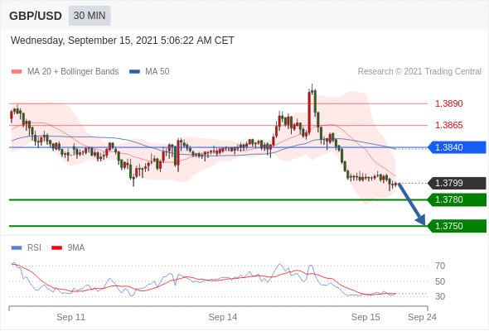Viewport: 489px width, 331px height.
Task: Select the 1.3799 current price tag
Action: [x=457, y=183]
